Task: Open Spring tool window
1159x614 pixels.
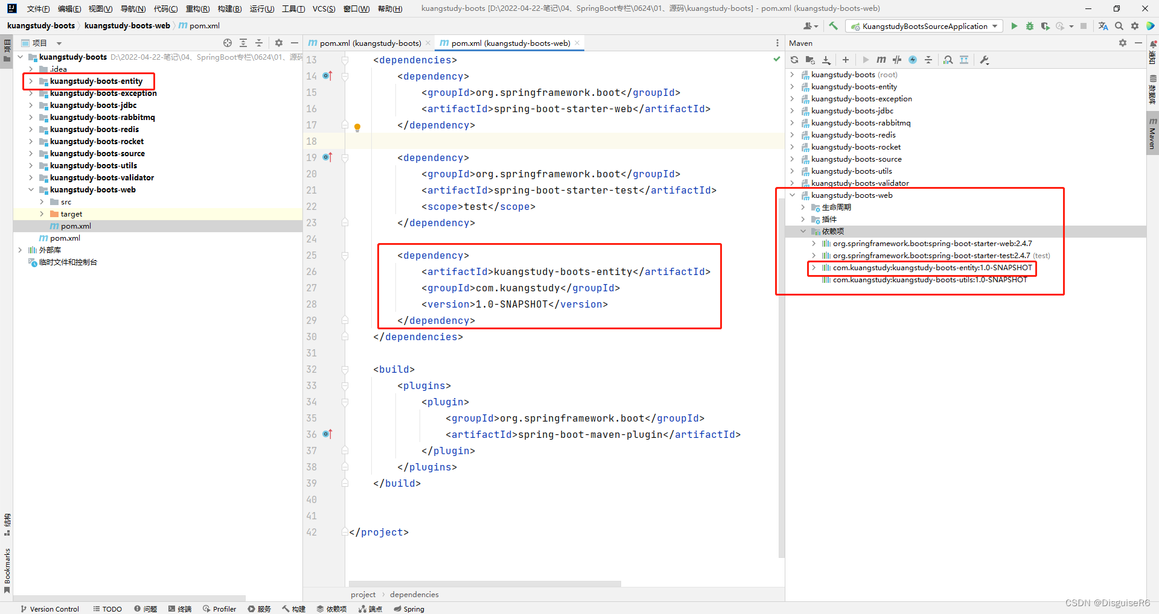Action: 409,609
